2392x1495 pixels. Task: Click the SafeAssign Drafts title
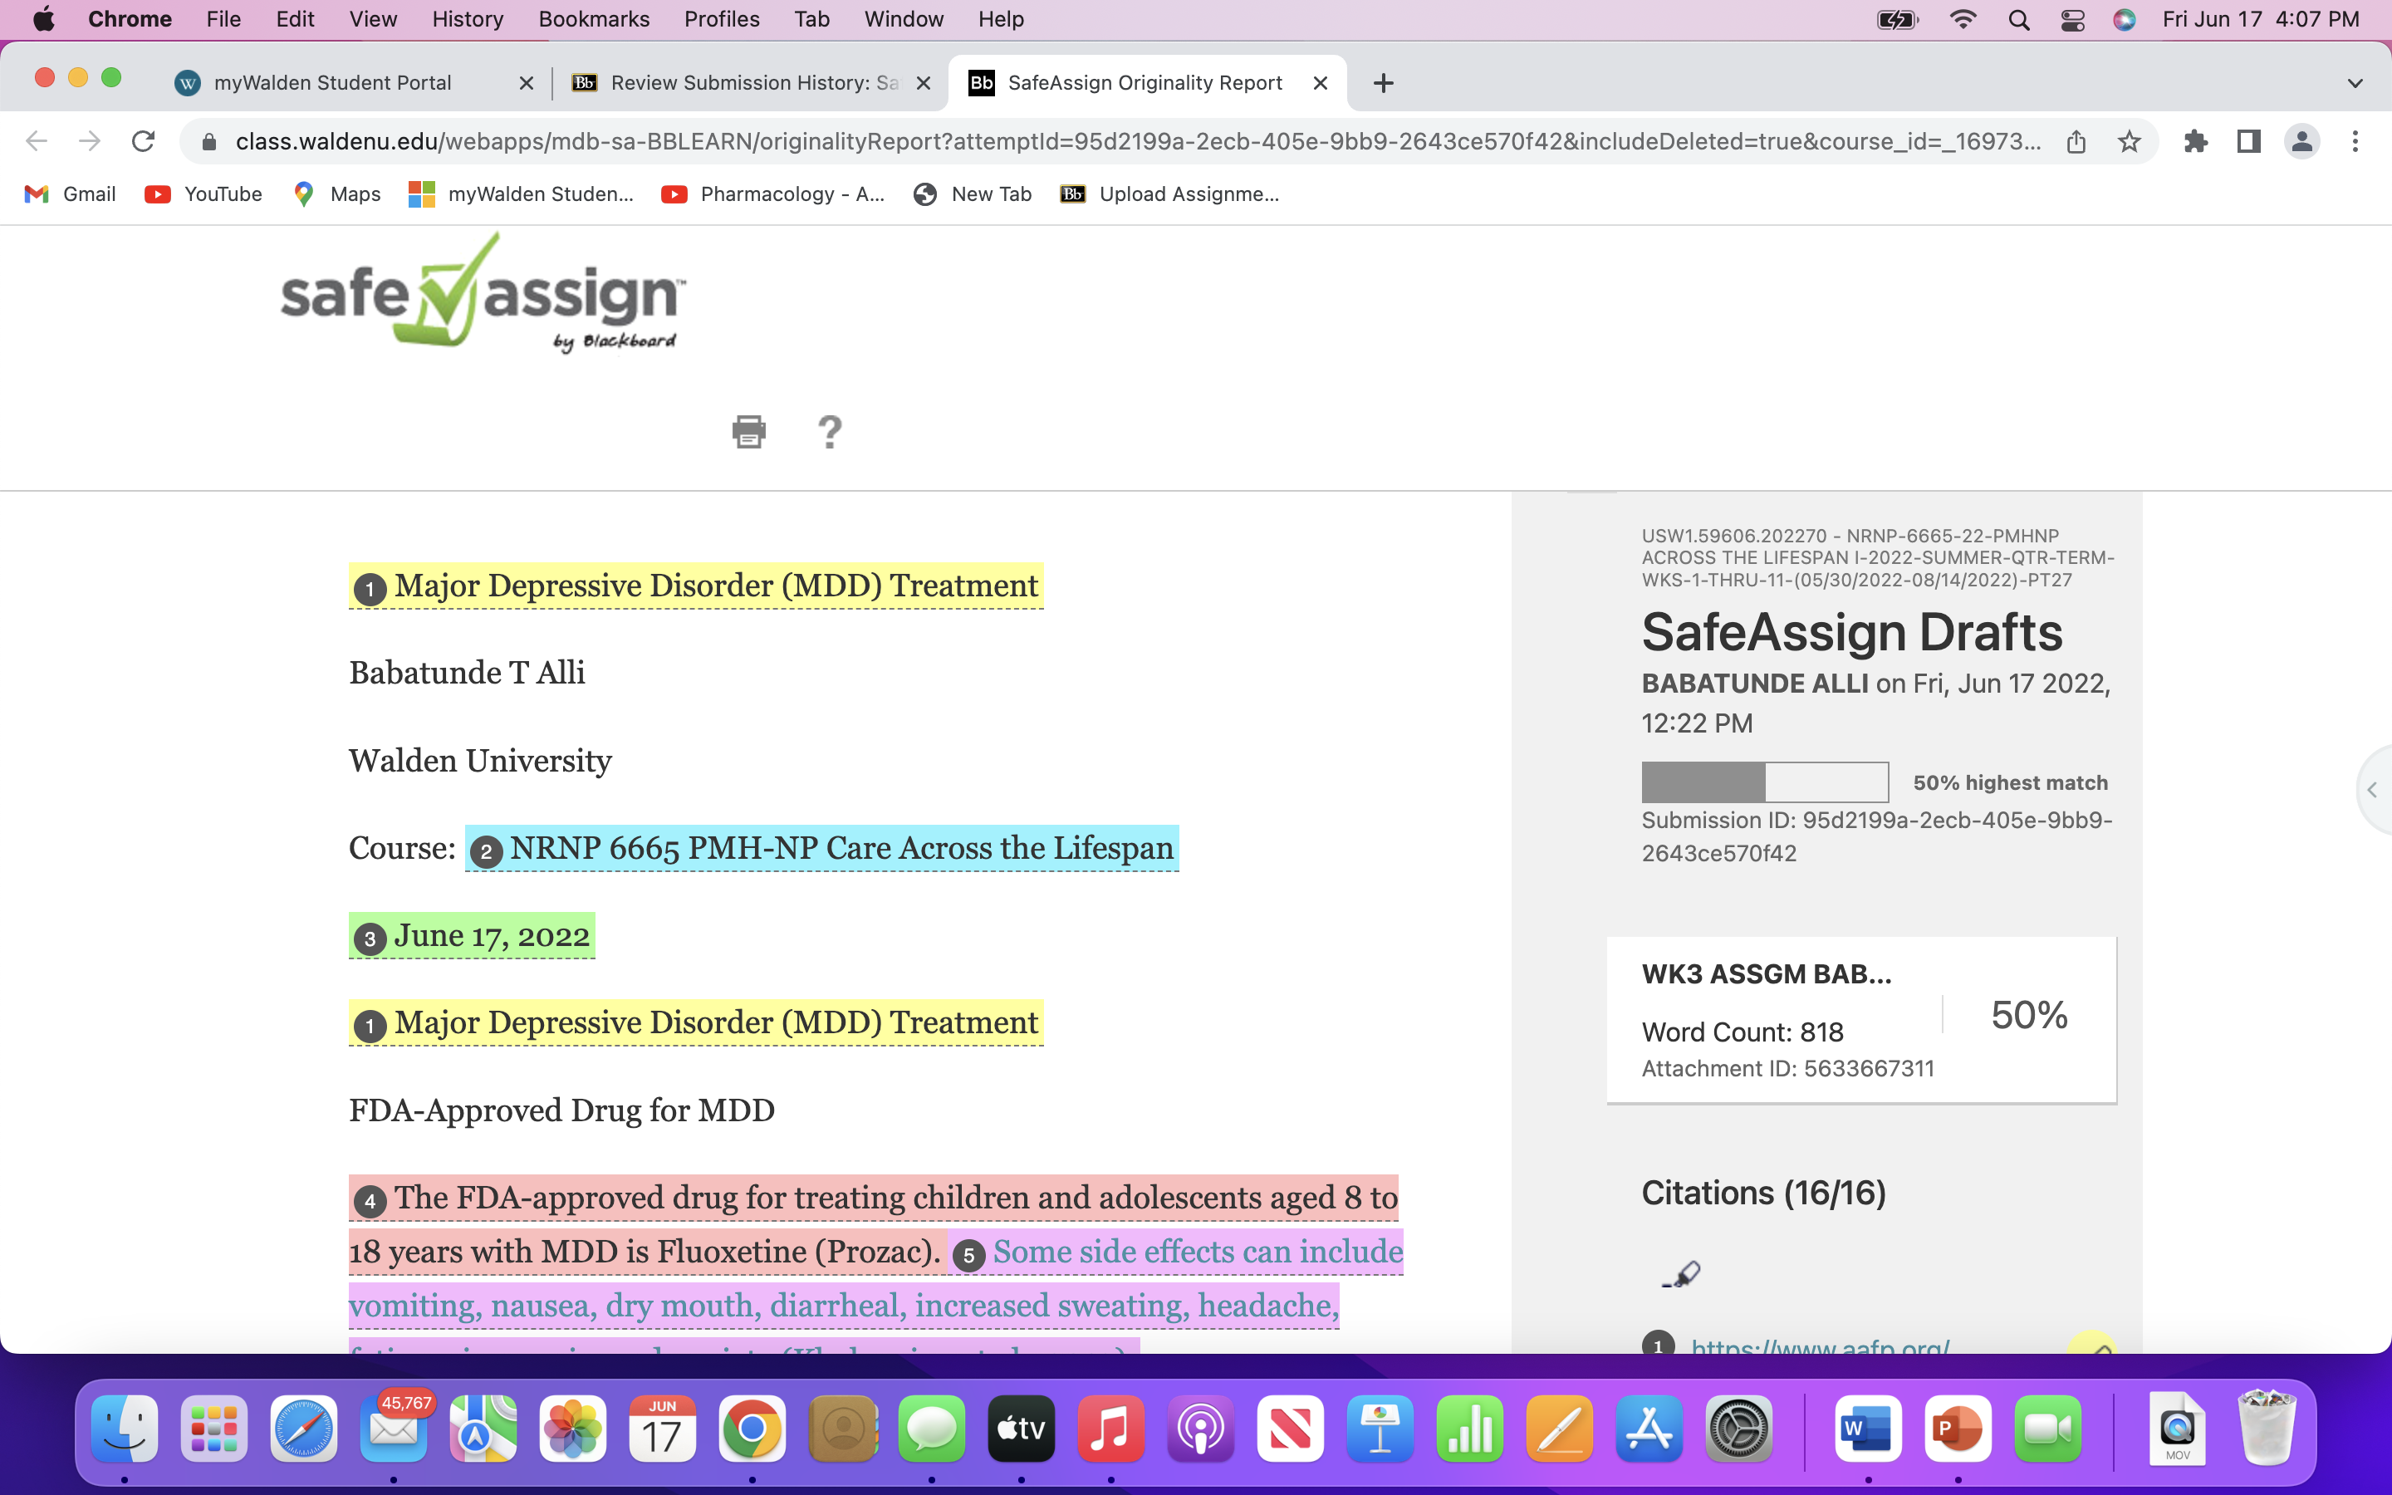pyautogui.click(x=1851, y=632)
